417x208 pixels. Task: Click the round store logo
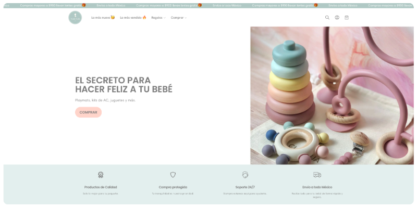click(75, 17)
